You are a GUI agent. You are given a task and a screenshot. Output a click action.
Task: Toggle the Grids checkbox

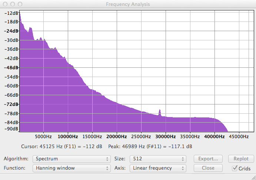pos(235,168)
